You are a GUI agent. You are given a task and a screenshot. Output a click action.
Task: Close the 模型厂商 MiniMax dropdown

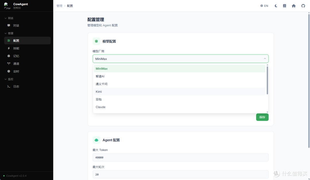[181, 59]
